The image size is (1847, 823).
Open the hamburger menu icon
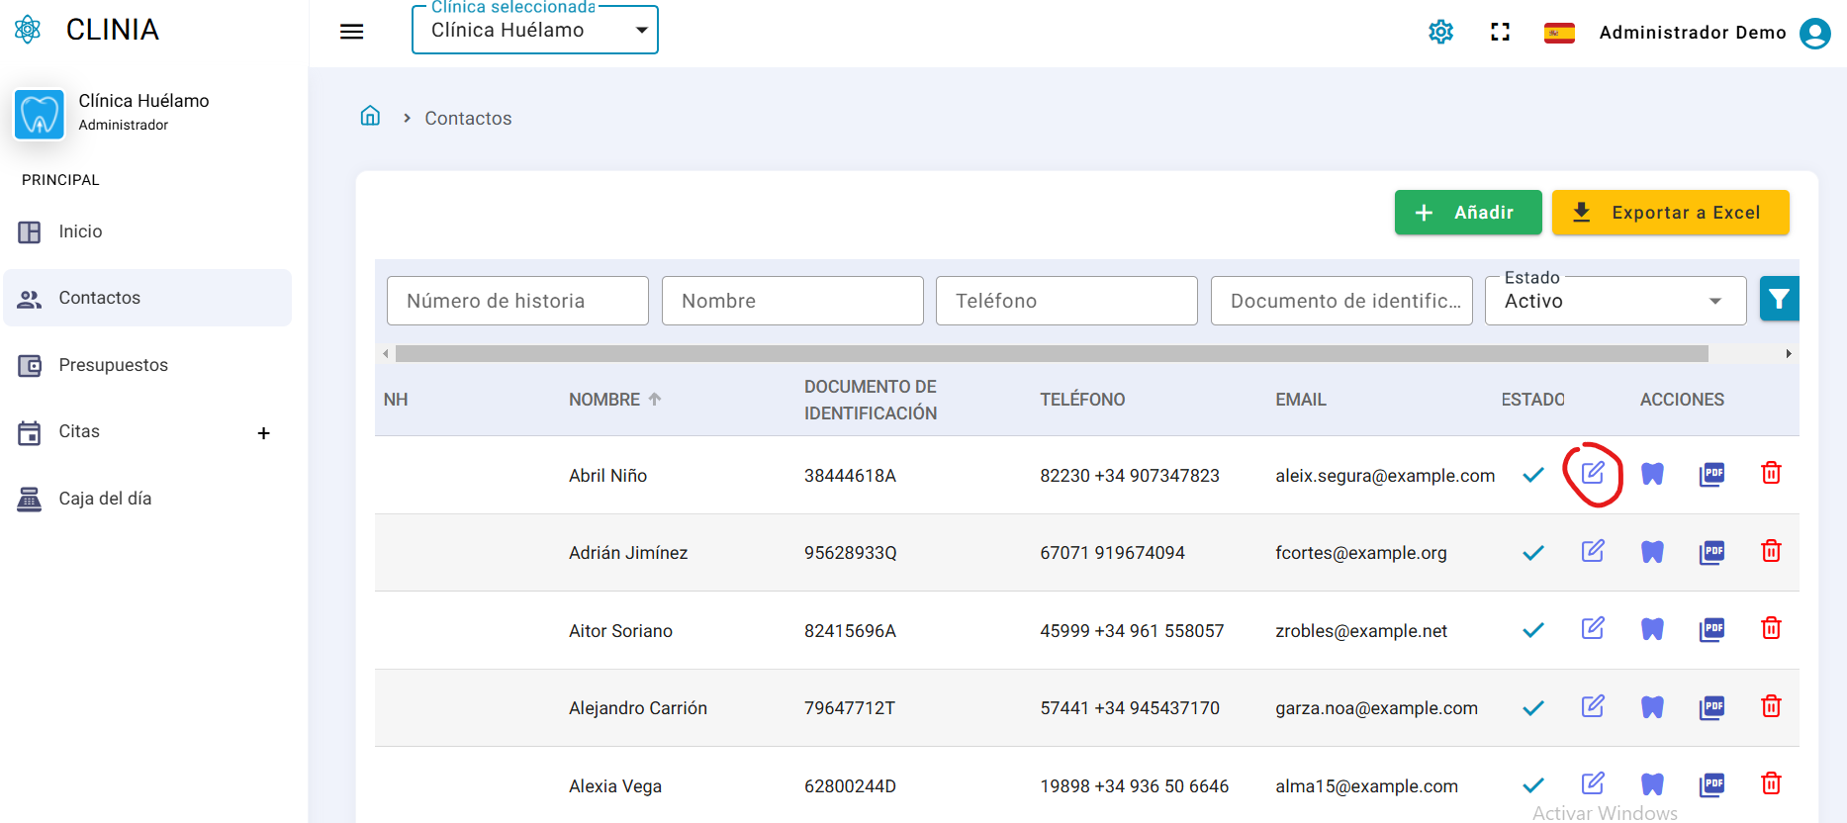tap(351, 32)
